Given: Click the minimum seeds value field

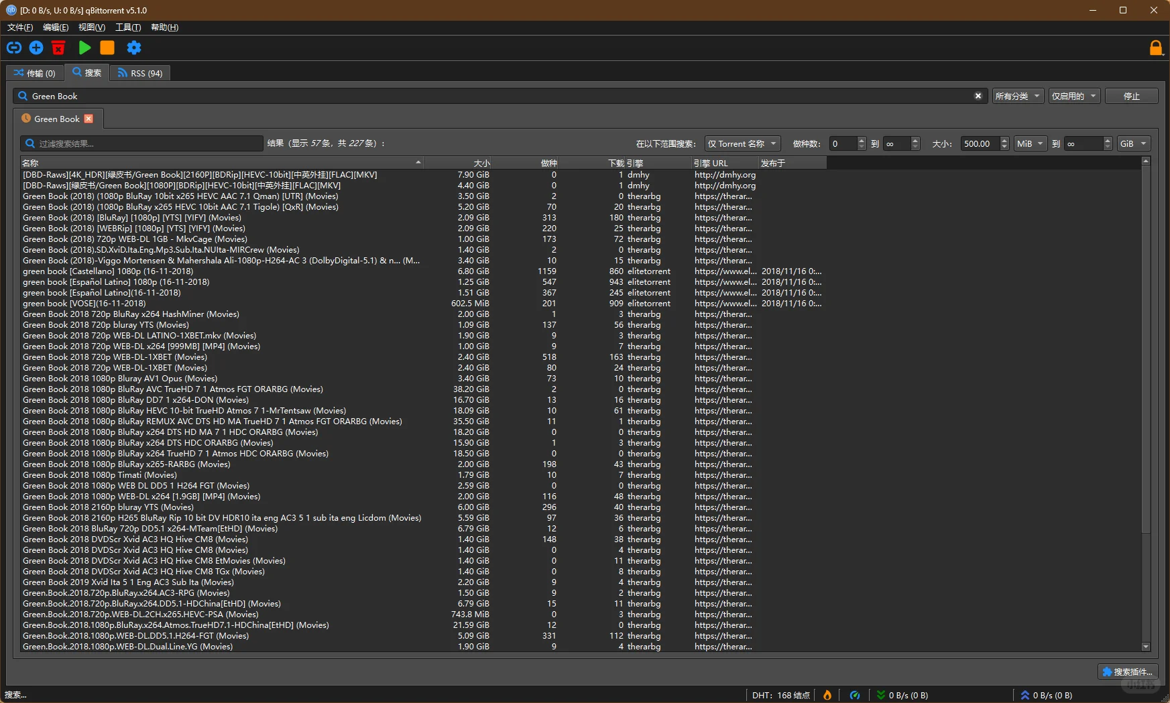Looking at the screenshot, I should pos(843,143).
